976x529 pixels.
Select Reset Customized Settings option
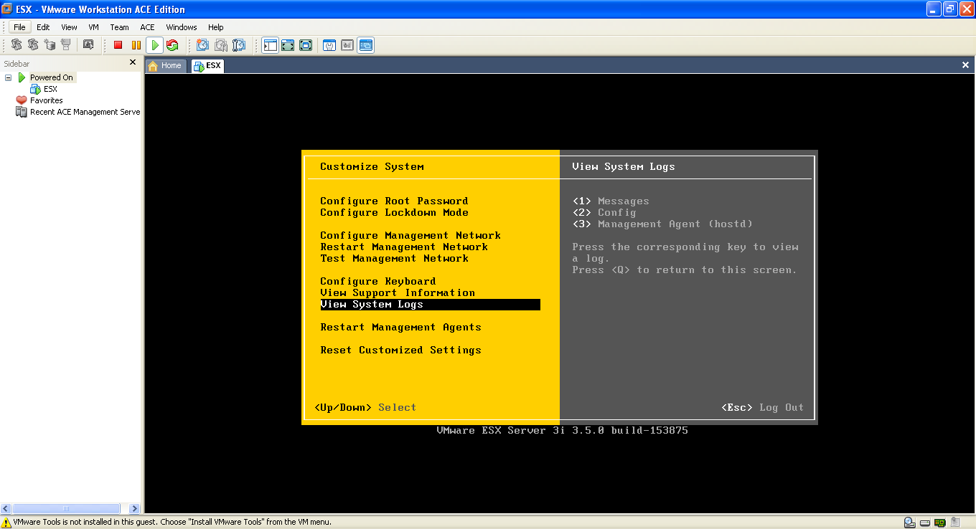(x=400, y=350)
